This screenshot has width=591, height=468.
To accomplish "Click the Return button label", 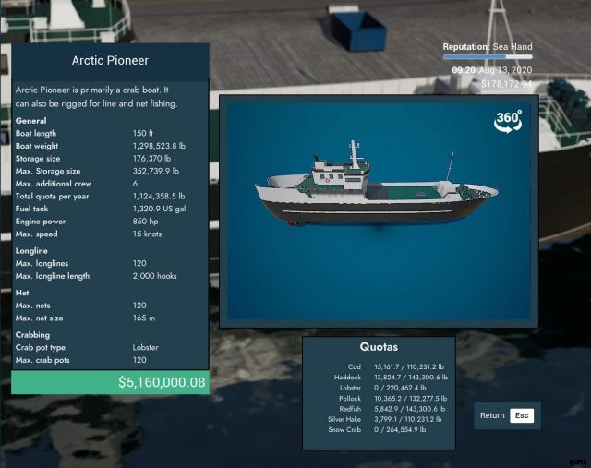I will coord(492,415).
